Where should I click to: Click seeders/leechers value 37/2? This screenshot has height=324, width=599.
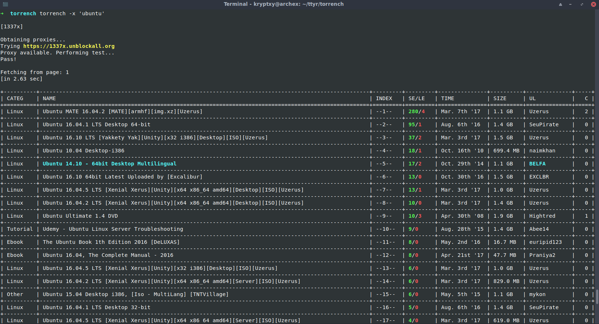[415, 138]
